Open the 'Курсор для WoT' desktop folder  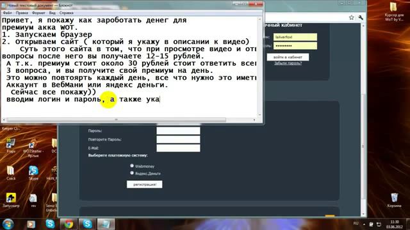(x=394, y=11)
